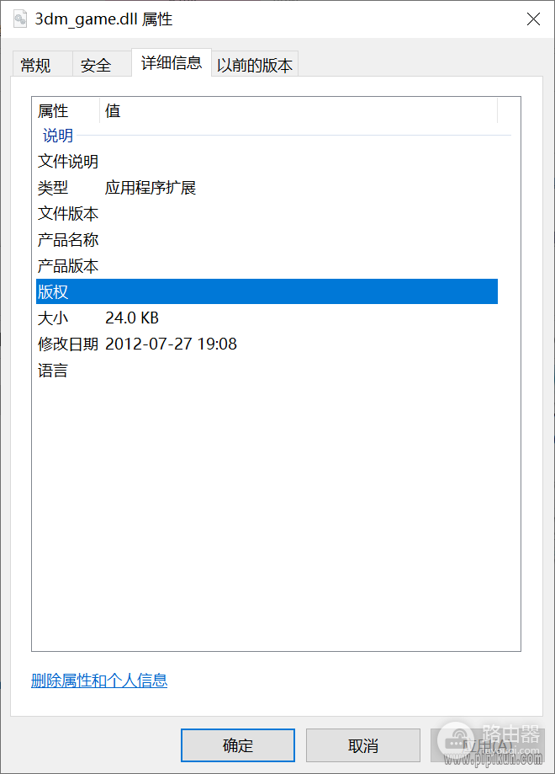This screenshot has height=774, width=555.
Task: Click the 2012-07-27 19:08 modified date value
Action: point(171,344)
